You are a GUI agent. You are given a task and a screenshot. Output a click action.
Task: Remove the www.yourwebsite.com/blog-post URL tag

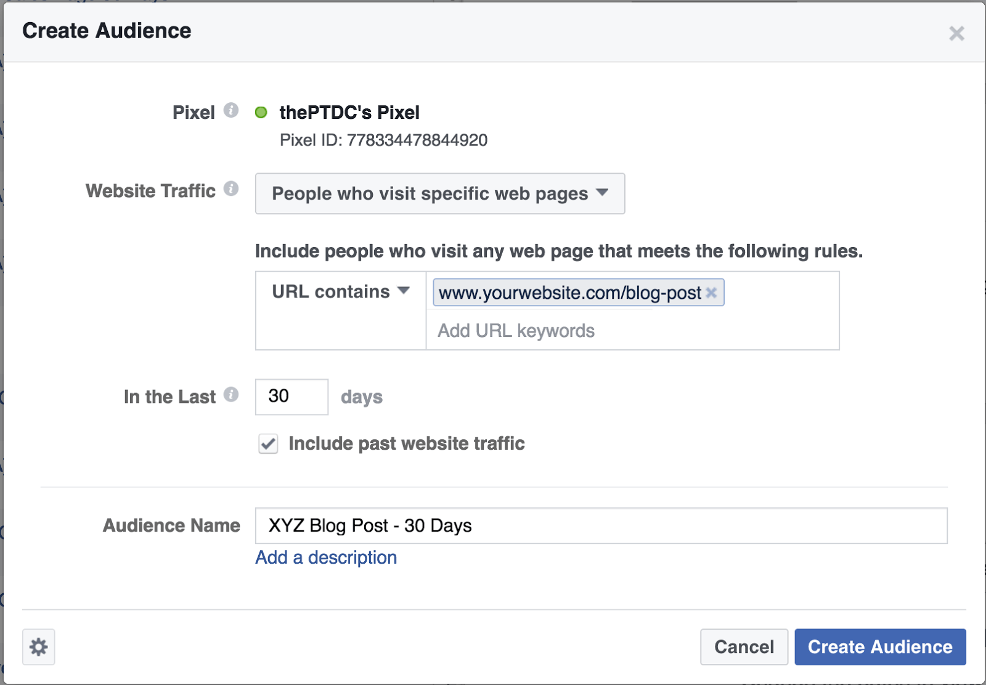click(711, 293)
